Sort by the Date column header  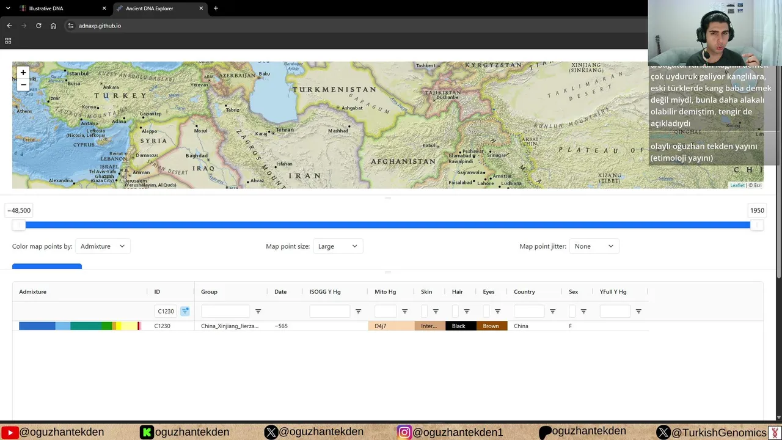coord(280,291)
